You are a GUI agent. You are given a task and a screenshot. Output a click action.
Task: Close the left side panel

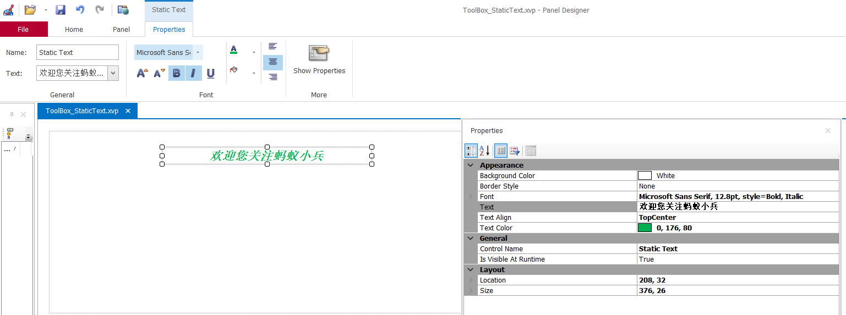[23, 114]
